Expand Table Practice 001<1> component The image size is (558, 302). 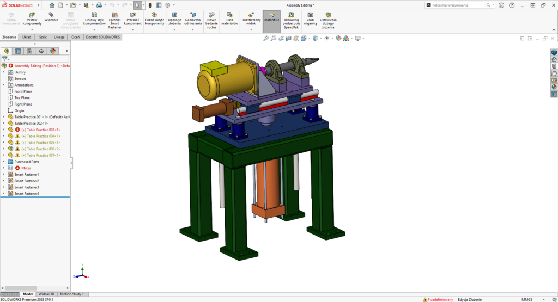(x=4, y=117)
